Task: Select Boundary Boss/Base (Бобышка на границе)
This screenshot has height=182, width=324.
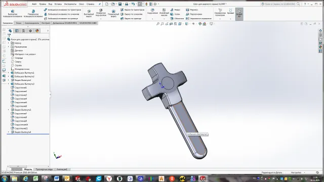Action: pos(61,19)
